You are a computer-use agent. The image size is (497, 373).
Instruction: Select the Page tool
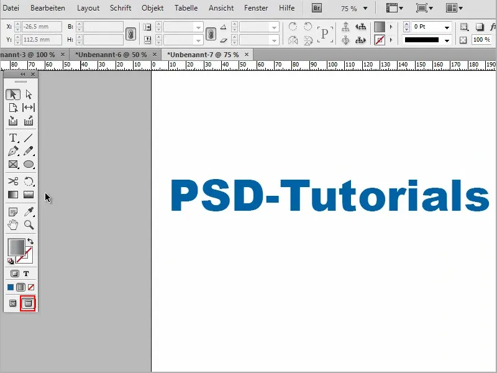point(13,108)
